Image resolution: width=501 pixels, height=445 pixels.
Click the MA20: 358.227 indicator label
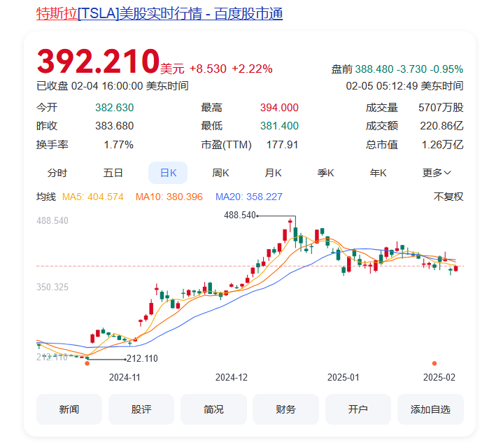click(x=249, y=197)
